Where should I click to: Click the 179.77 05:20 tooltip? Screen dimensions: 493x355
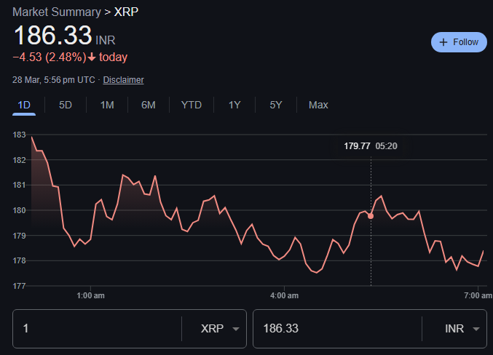pos(371,146)
